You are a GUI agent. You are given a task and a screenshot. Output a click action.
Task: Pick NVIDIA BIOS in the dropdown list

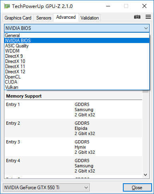point(77,41)
